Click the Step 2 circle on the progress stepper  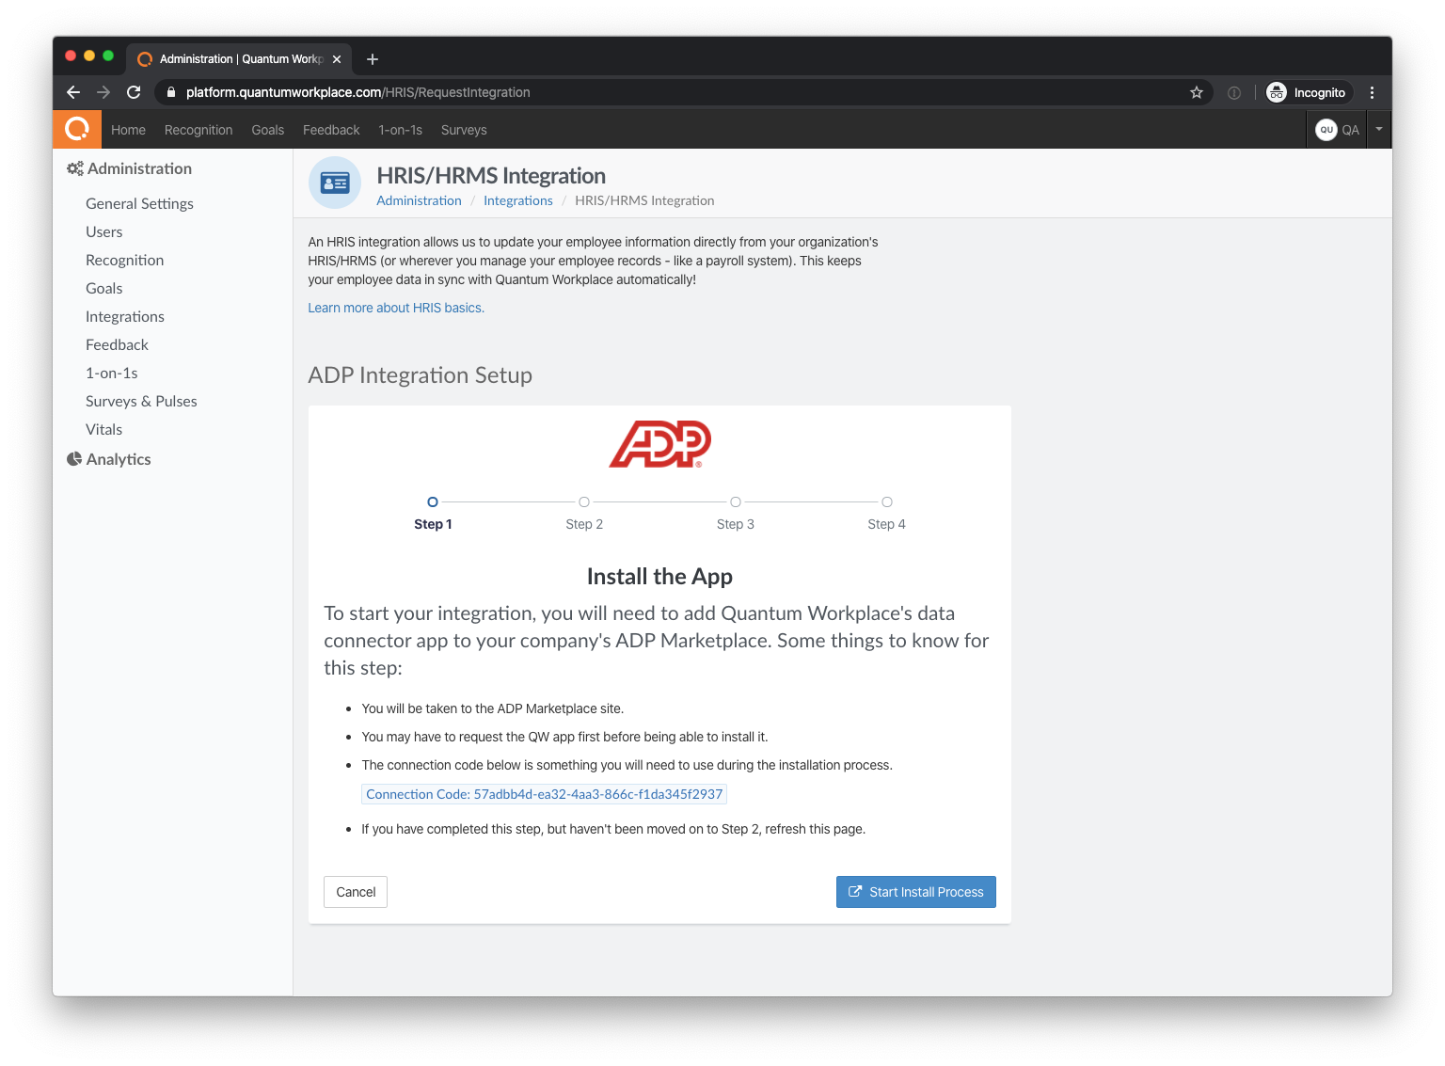[584, 501]
